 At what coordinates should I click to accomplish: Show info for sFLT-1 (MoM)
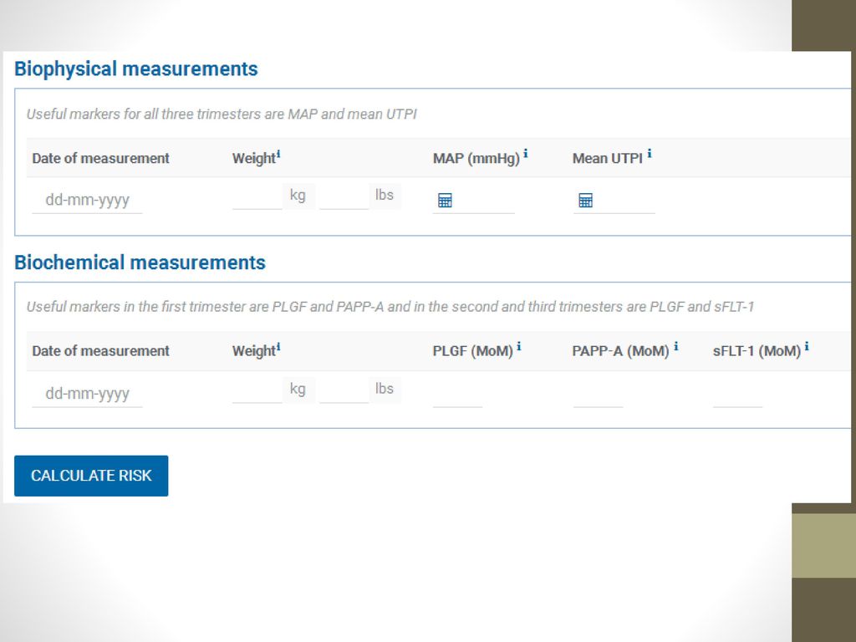807,346
